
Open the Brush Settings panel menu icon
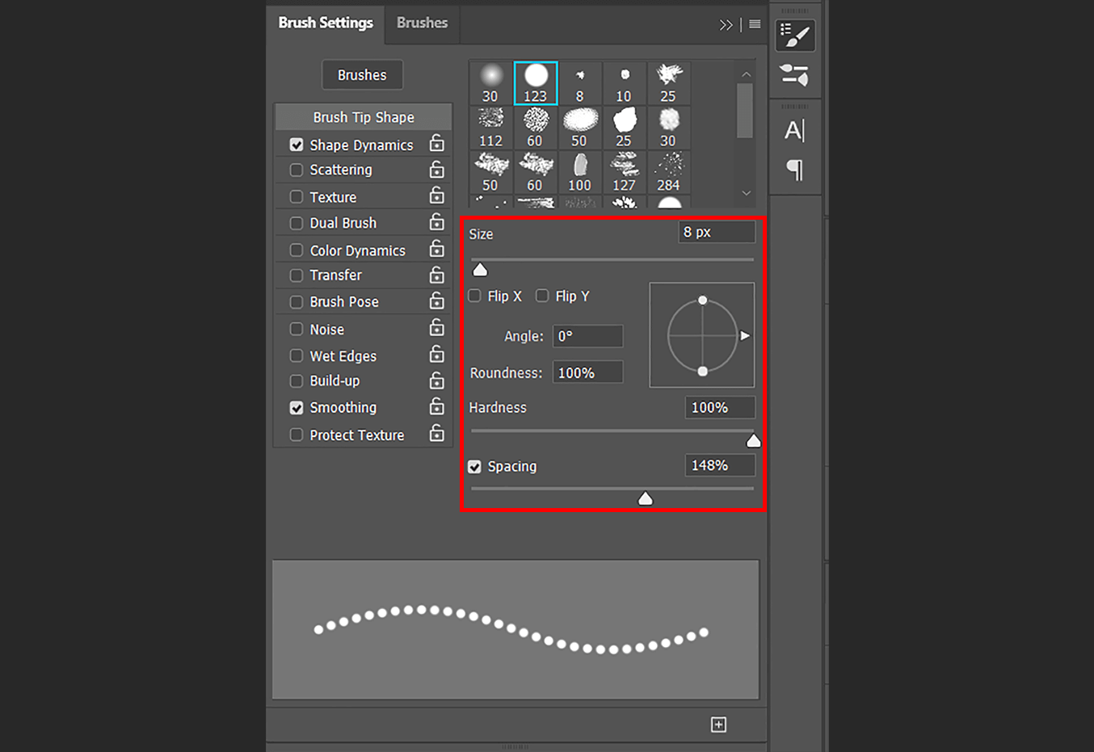(754, 24)
